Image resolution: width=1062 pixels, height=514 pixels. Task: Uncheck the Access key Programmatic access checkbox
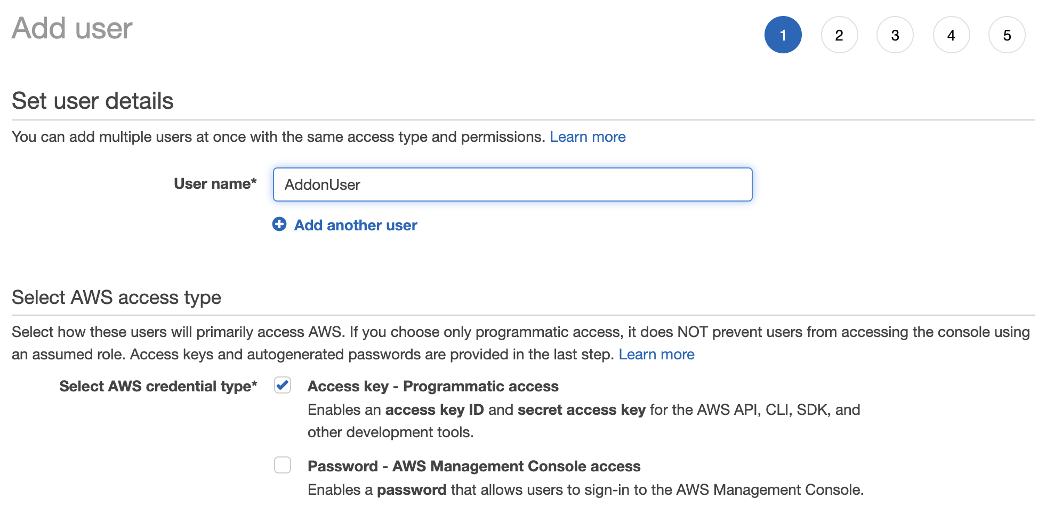coord(283,385)
